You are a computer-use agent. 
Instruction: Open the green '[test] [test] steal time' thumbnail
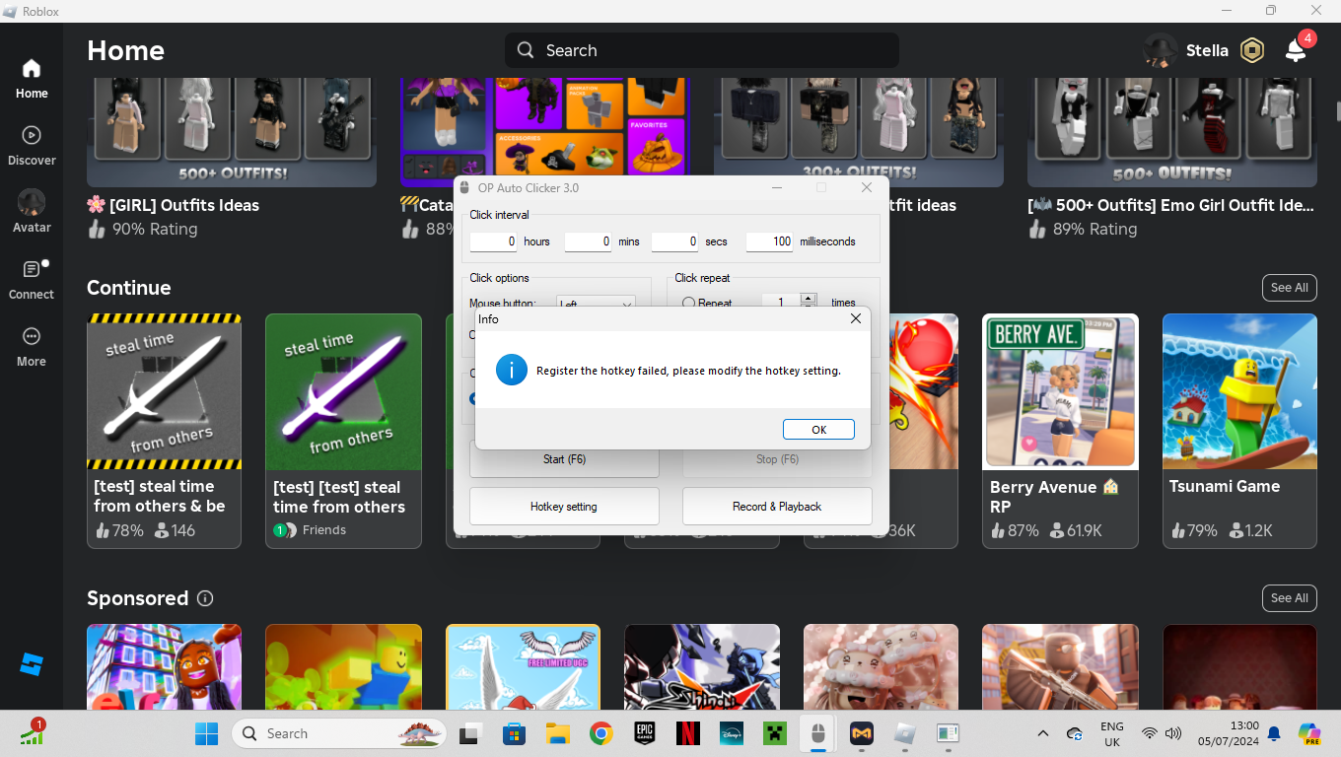coord(343,391)
